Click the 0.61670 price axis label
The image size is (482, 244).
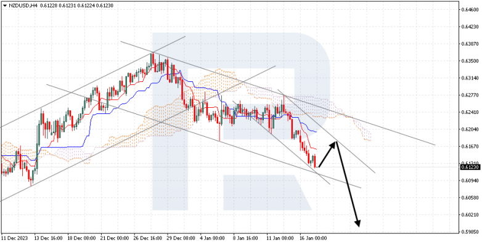point(470,146)
